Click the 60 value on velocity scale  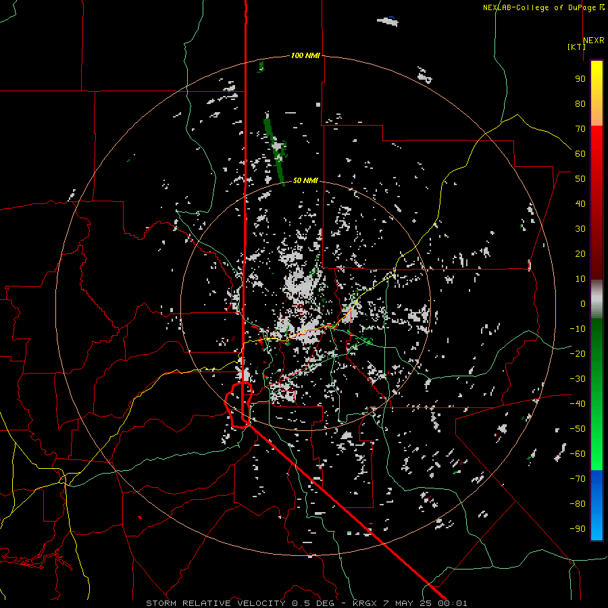[580, 154]
